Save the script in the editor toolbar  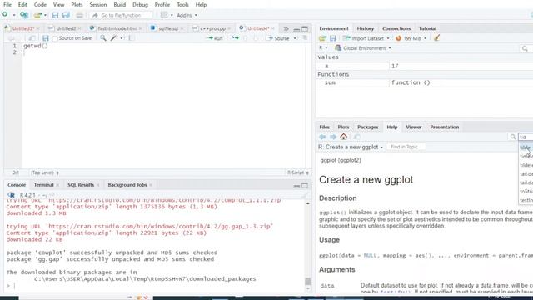coord(46,38)
